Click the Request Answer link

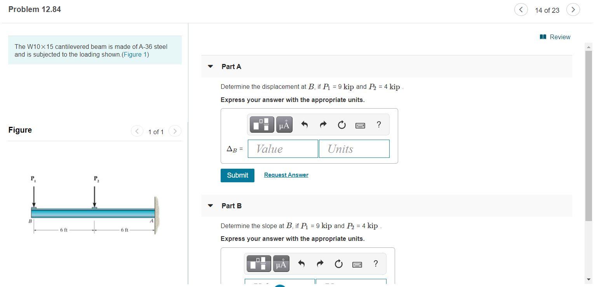pyautogui.click(x=286, y=175)
